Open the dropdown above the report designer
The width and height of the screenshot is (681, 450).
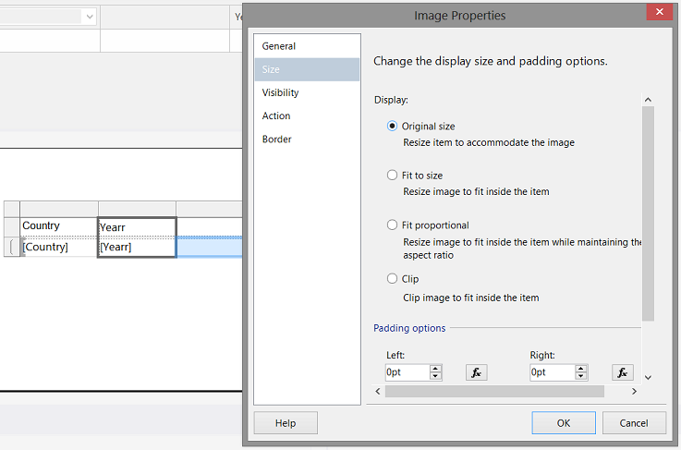pos(90,17)
